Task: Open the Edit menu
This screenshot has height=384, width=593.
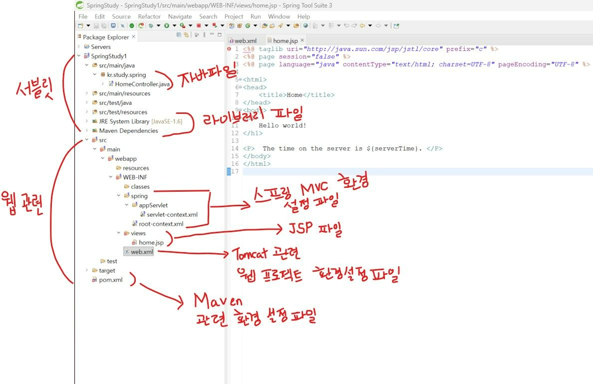Action: pos(99,16)
